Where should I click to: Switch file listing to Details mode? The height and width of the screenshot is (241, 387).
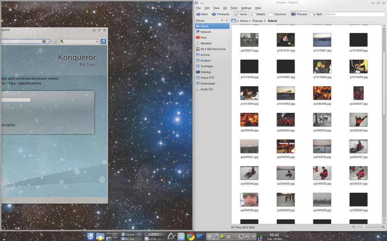point(259,14)
